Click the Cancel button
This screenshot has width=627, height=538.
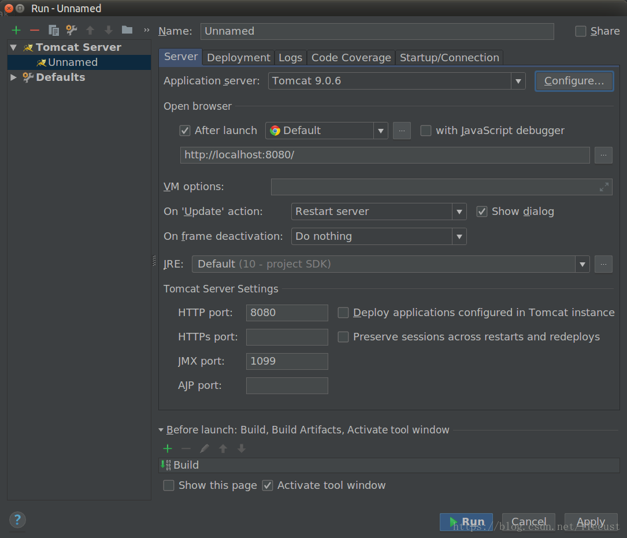pos(529,522)
